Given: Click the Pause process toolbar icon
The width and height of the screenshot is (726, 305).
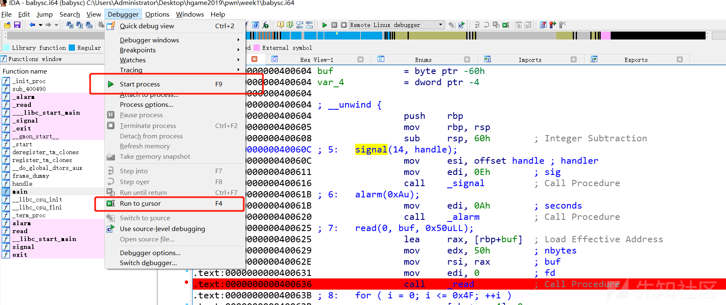Looking at the screenshot, I should pos(334,25).
